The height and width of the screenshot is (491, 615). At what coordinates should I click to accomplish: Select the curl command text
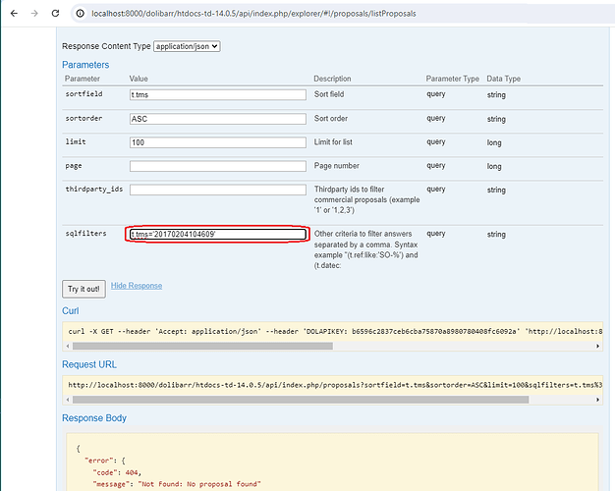335,331
